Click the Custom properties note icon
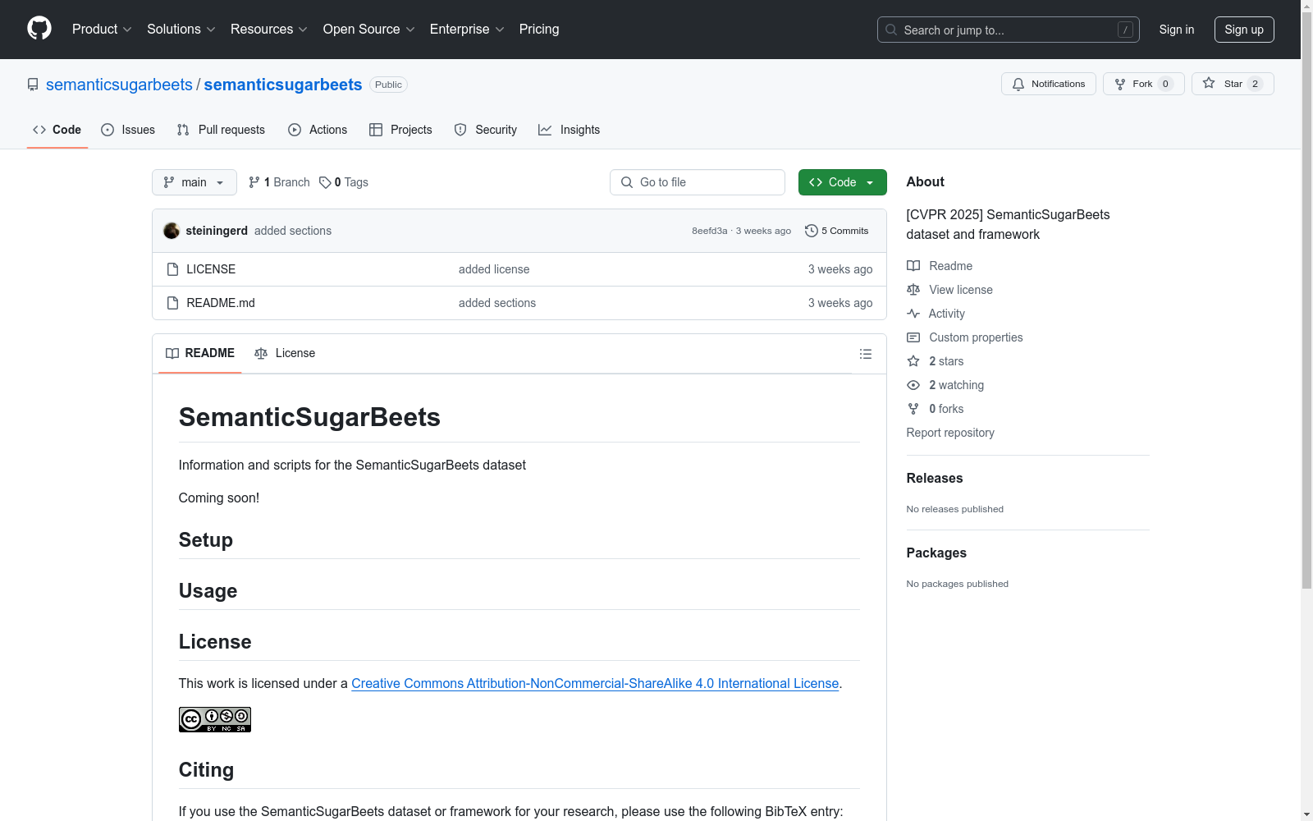Image resolution: width=1313 pixels, height=821 pixels. tap(913, 337)
